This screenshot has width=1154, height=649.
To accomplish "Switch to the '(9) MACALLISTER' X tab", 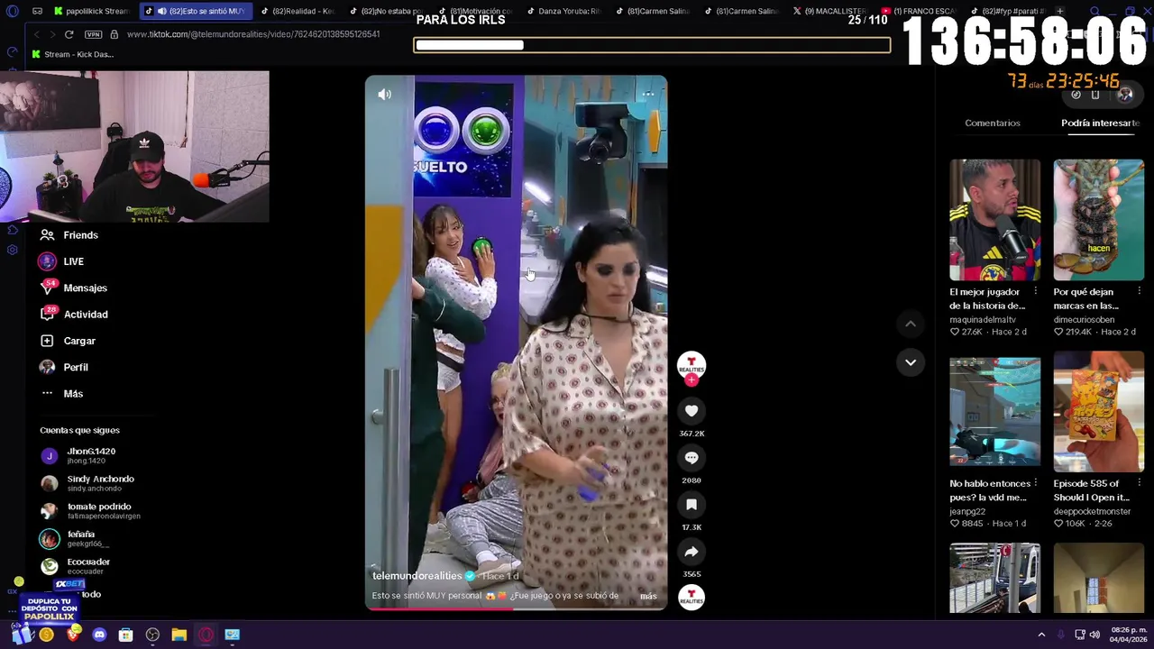I will pyautogui.click(x=829, y=11).
